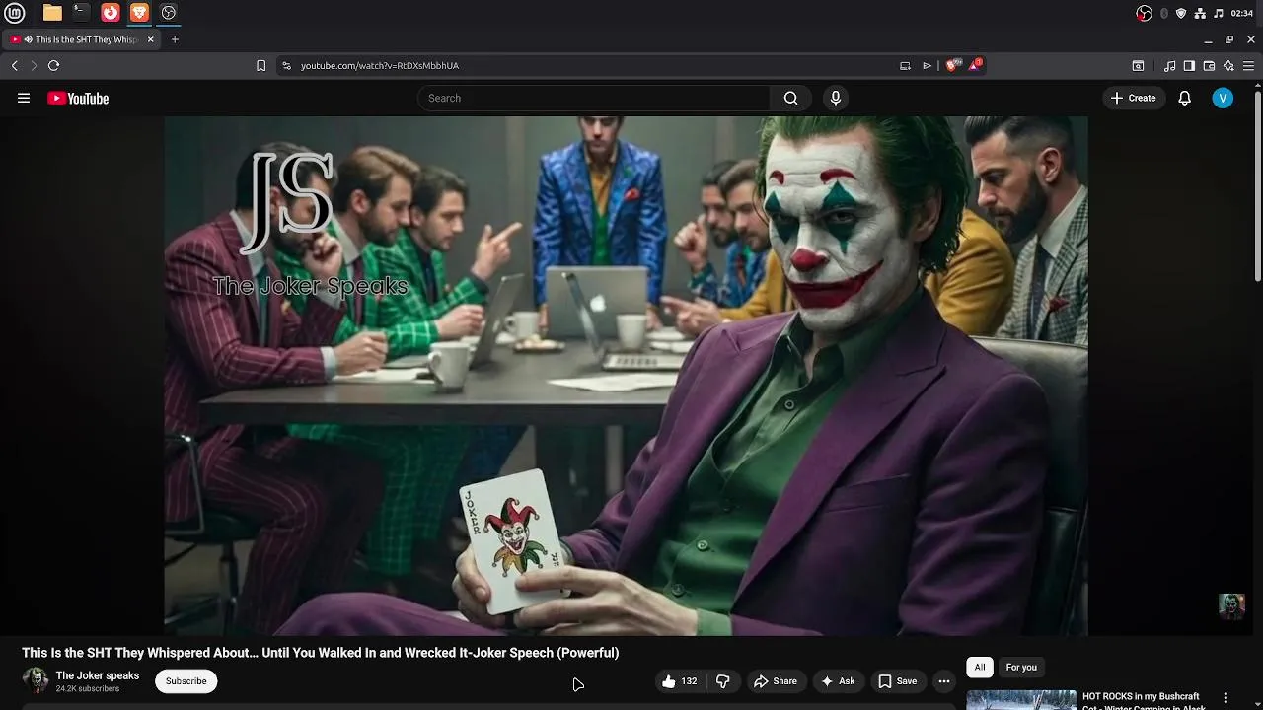The image size is (1263, 710).
Task: Open the Bluetooth tray icon
Action: [1164, 13]
